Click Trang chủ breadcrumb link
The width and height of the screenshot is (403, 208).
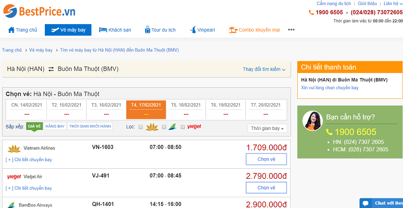tap(12, 50)
